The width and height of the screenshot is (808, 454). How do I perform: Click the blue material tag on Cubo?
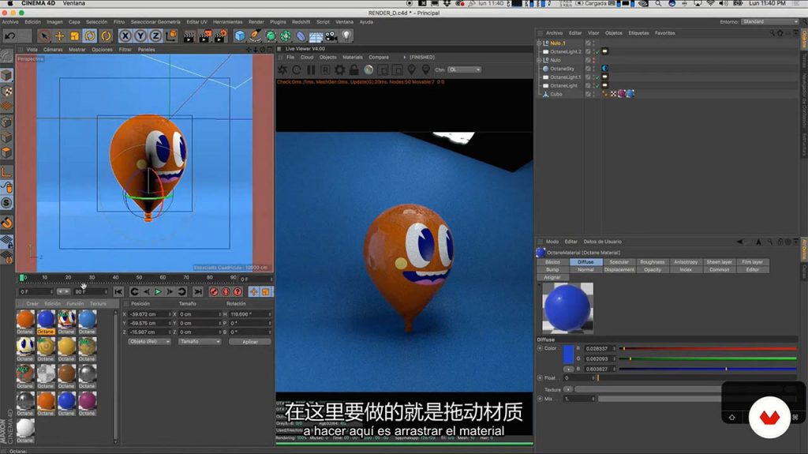pos(630,94)
